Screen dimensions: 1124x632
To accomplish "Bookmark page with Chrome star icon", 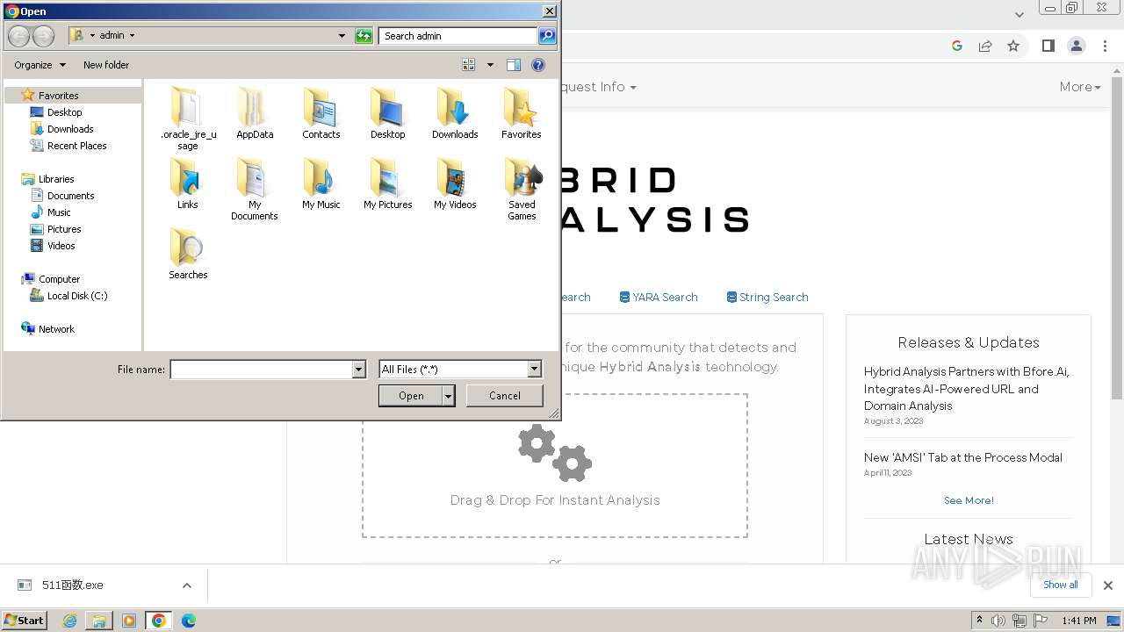I will (x=1013, y=46).
